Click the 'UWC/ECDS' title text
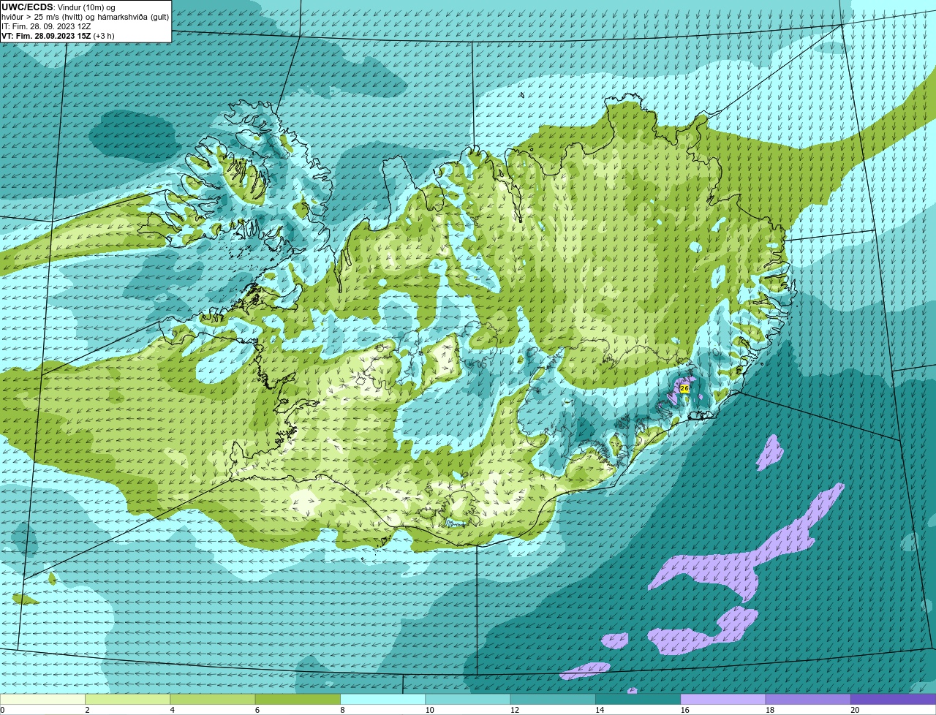 tap(27, 7)
